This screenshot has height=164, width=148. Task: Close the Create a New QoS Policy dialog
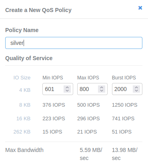(140, 8)
